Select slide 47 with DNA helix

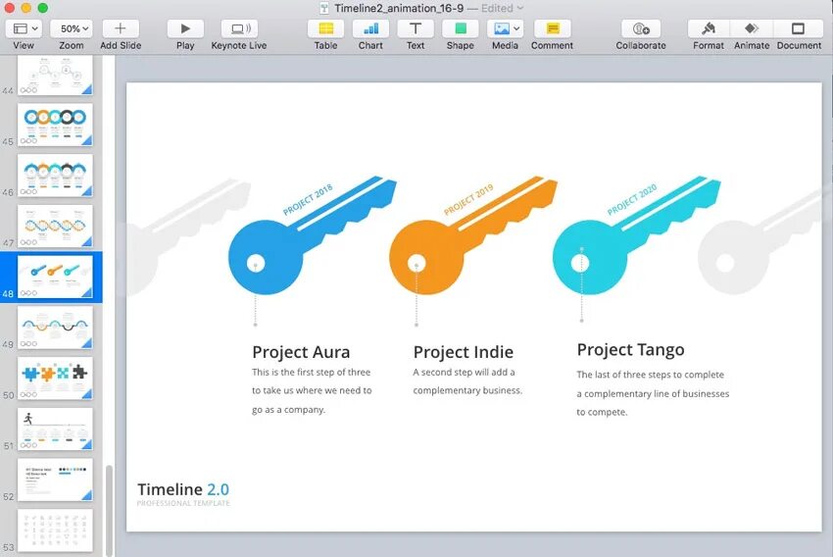tap(55, 226)
